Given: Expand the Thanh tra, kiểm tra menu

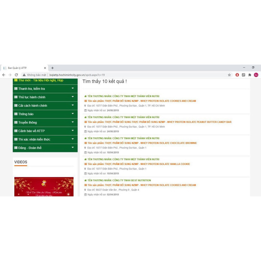Looking at the screenshot, I should pos(45,89).
